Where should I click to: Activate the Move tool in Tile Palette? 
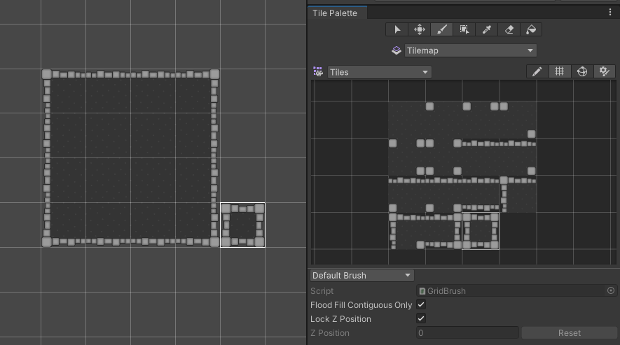[420, 29]
